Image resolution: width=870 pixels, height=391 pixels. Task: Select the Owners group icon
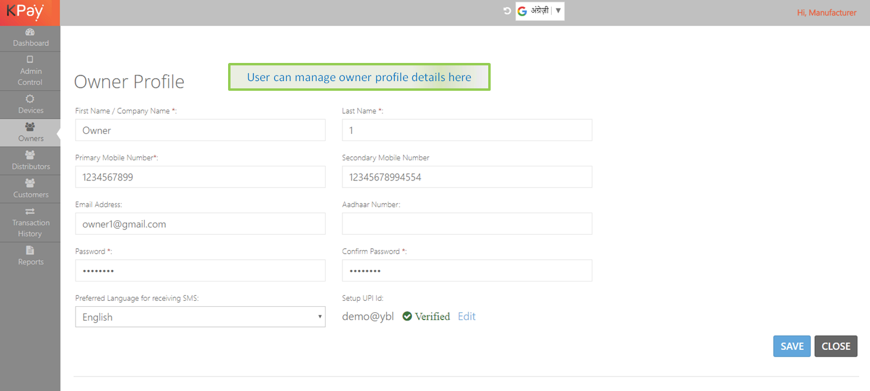pos(30,127)
